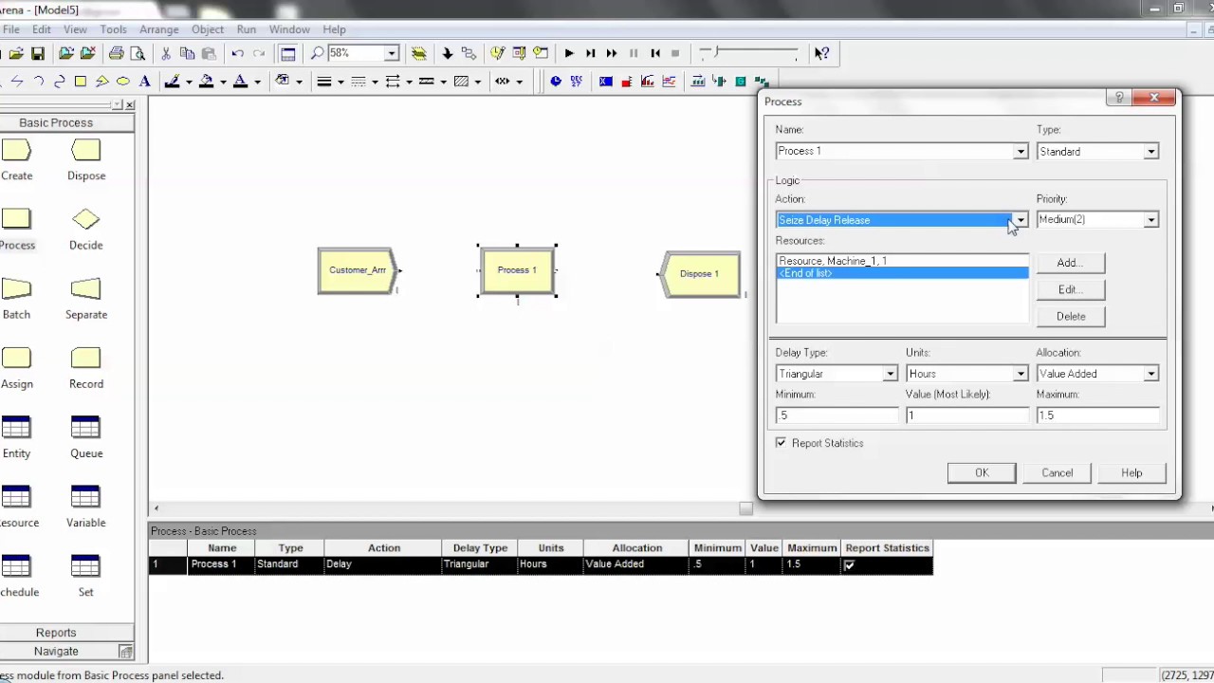Open the View menu
The height and width of the screenshot is (683, 1214).
click(75, 29)
